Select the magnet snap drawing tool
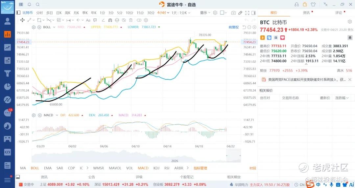 coord(110,20)
